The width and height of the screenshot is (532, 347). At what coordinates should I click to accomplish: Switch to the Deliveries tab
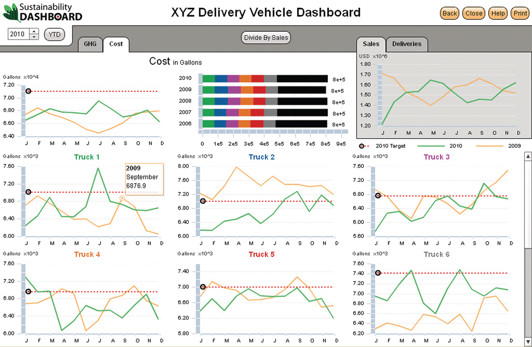[407, 44]
